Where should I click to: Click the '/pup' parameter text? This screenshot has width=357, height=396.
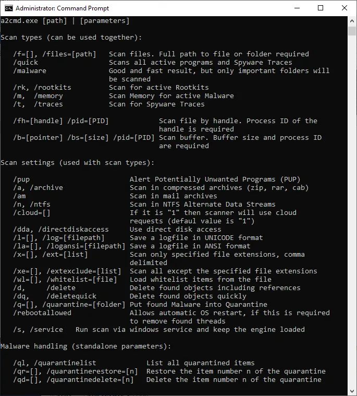point(23,179)
